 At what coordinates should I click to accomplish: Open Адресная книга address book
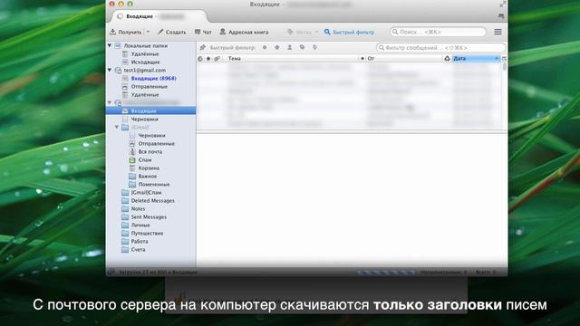point(244,33)
